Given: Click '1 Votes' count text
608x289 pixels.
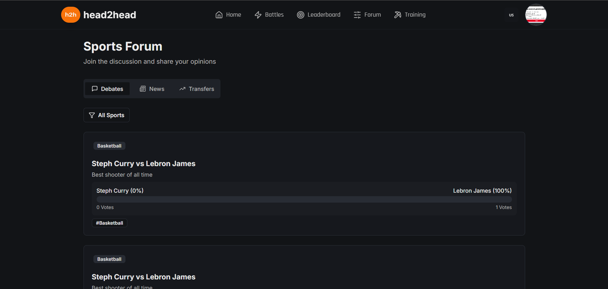Looking at the screenshot, I should (x=504, y=207).
